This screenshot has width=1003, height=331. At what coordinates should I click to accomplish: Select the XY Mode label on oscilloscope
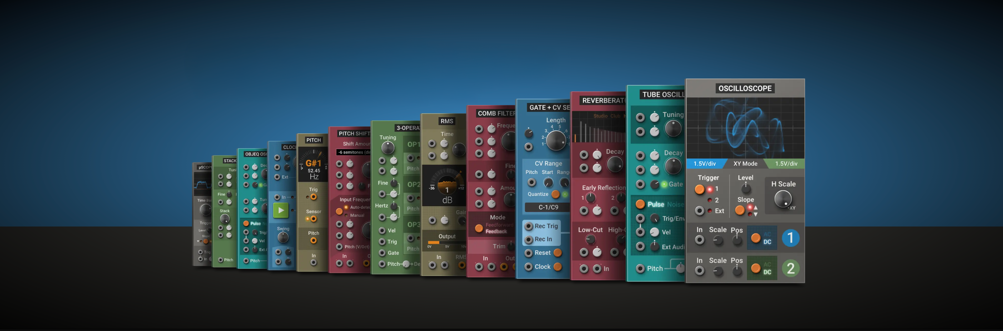coord(745,164)
